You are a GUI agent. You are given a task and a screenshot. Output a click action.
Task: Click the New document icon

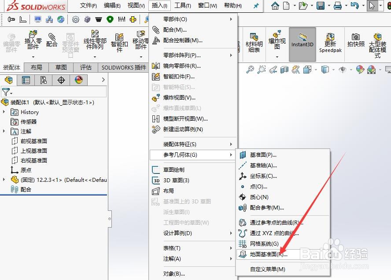point(286,5)
